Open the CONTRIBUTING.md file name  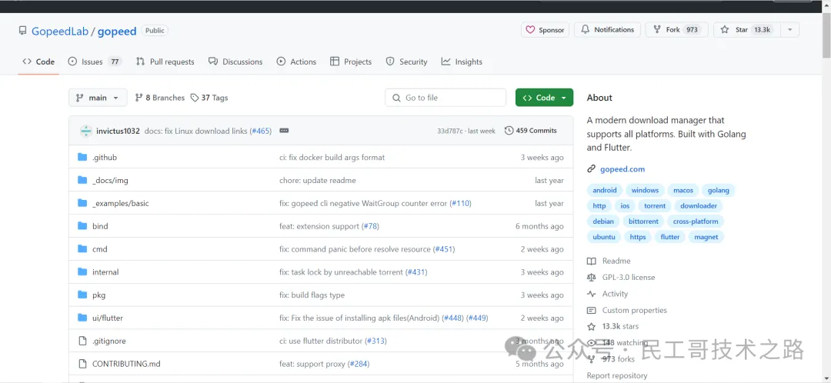pyautogui.click(x=126, y=364)
